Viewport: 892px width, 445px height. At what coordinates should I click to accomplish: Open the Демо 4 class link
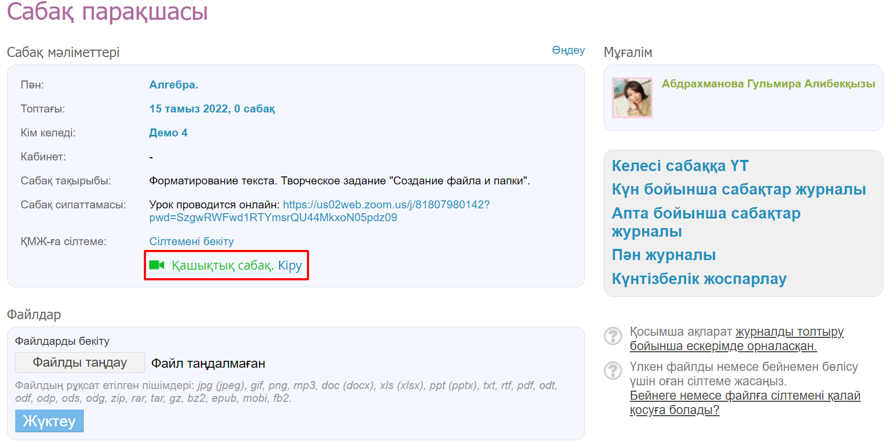tap(168, 133)
